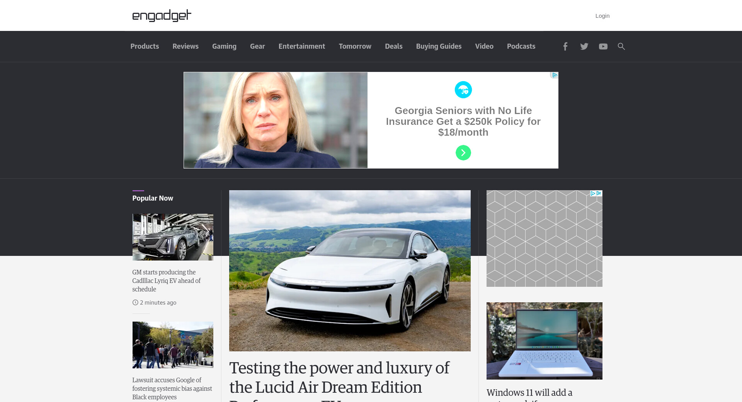Read the Lucid Air Dream Edition article
This screenshot has height=402, width=742.
pyautogui.click(x=339, y=381)
